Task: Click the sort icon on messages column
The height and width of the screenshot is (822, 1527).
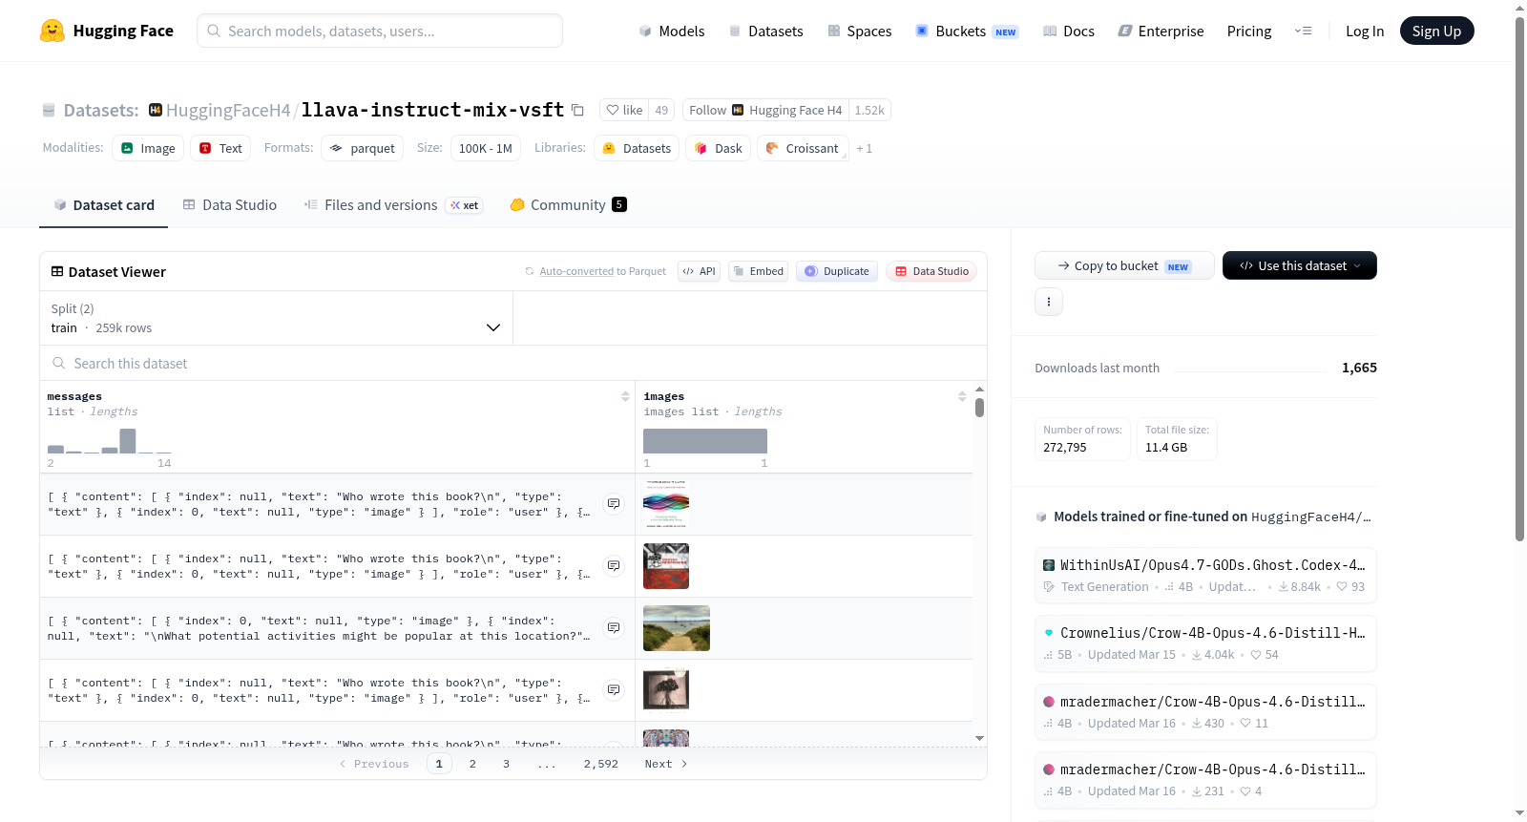Action: (625, 396)
